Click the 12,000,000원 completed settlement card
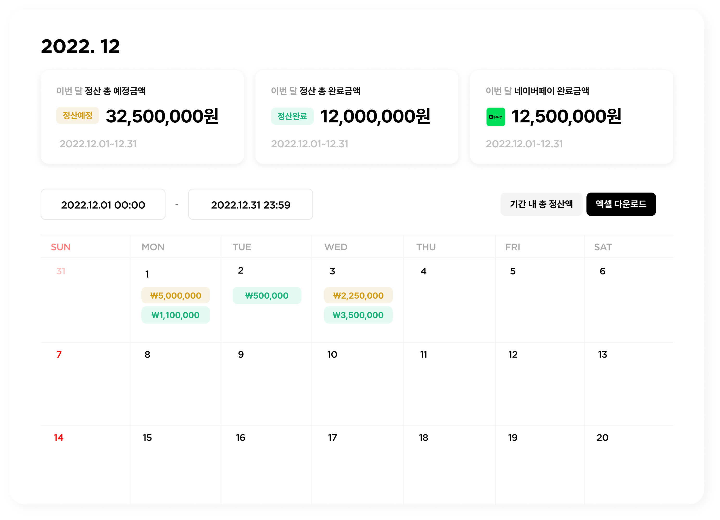 point(357,117)
